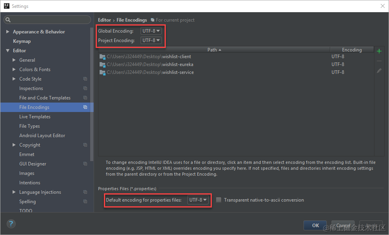Click the pencil edit-path icon
389x235 pixels.
(379, 71)
